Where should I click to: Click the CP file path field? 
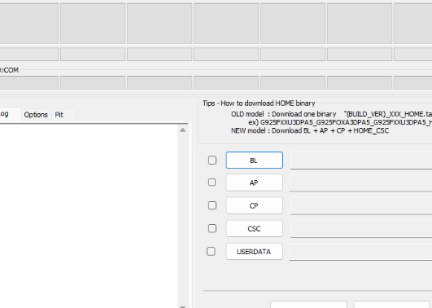[361, 205]
